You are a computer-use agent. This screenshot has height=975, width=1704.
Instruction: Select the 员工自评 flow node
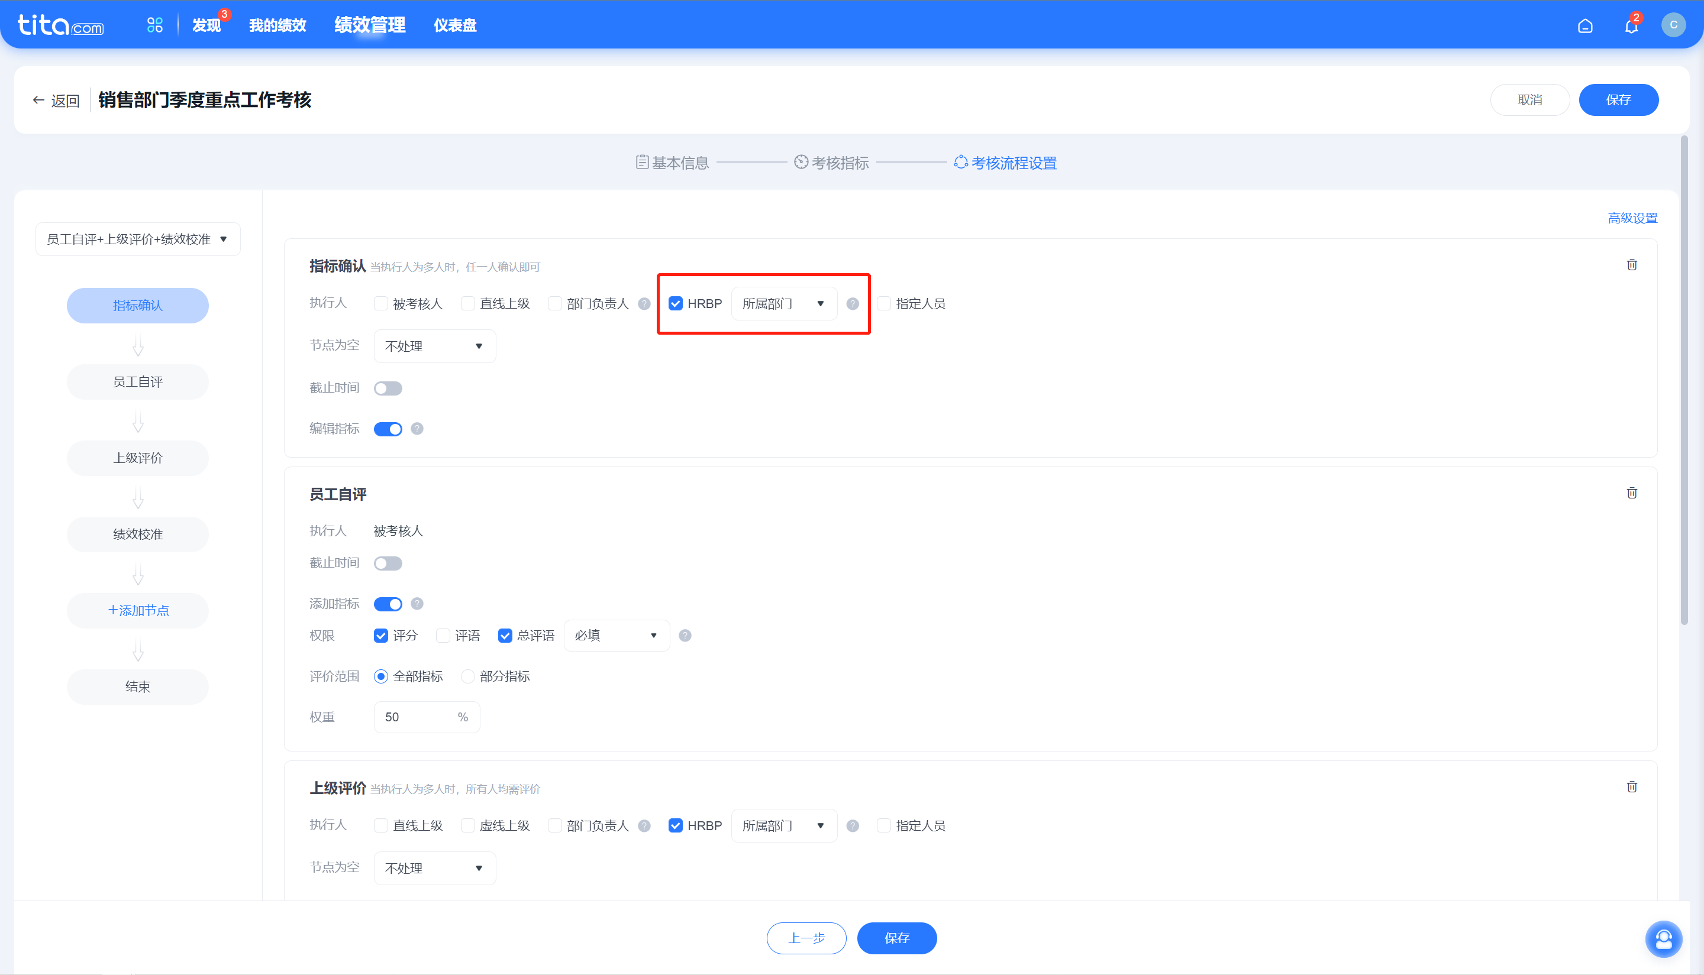(x=137, y=383)
